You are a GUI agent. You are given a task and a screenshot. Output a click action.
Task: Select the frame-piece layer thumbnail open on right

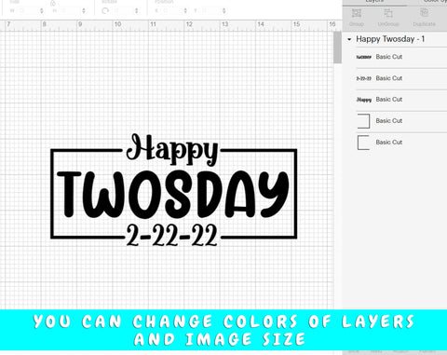[x=363, y=143]
